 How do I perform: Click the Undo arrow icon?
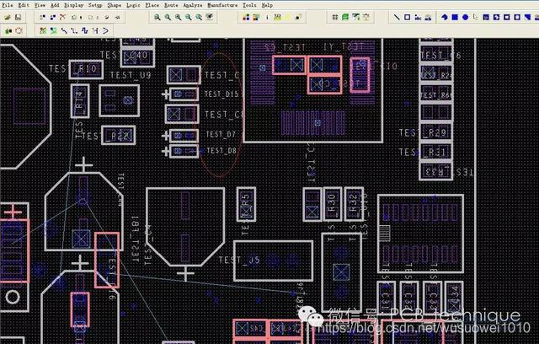(75, 17)
